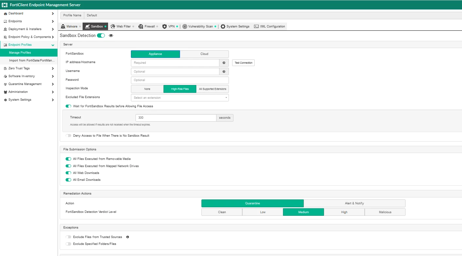Expand the Endpoints menu chevron
The height and width of the screenshot is (256, 462).
[53, 21]
